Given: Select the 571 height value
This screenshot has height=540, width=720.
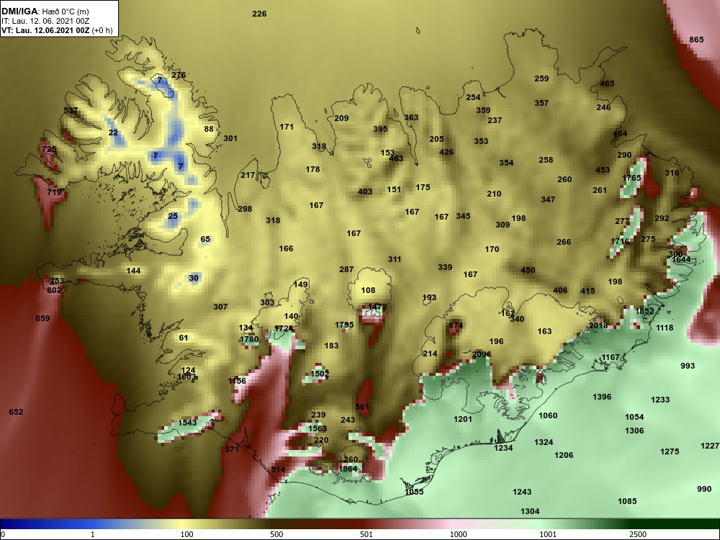Looking at the screenshot, I should point(232,449).
